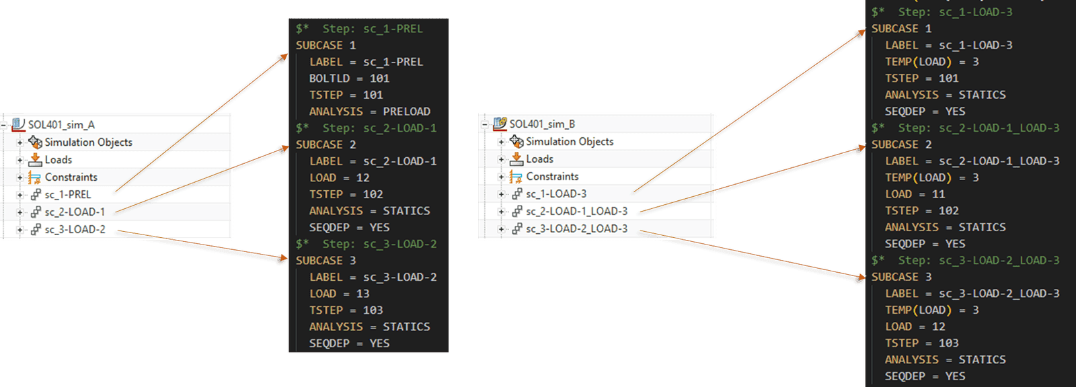The width and height of the screenshot is (1076, 387).
Task: Select Constraints label in SOL401_sim_A
Action: 71,177
